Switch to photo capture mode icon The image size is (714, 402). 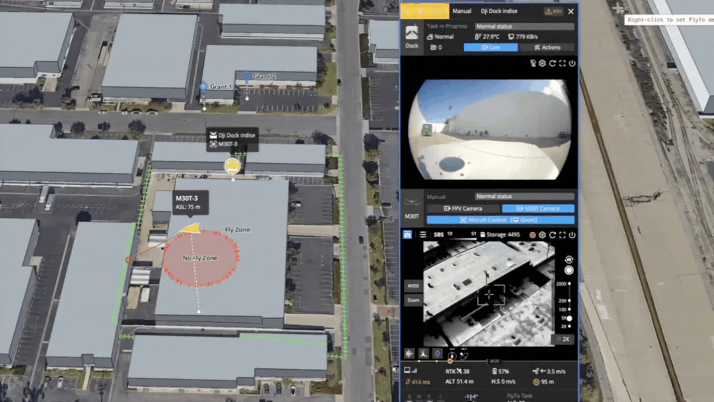[408, 234]
